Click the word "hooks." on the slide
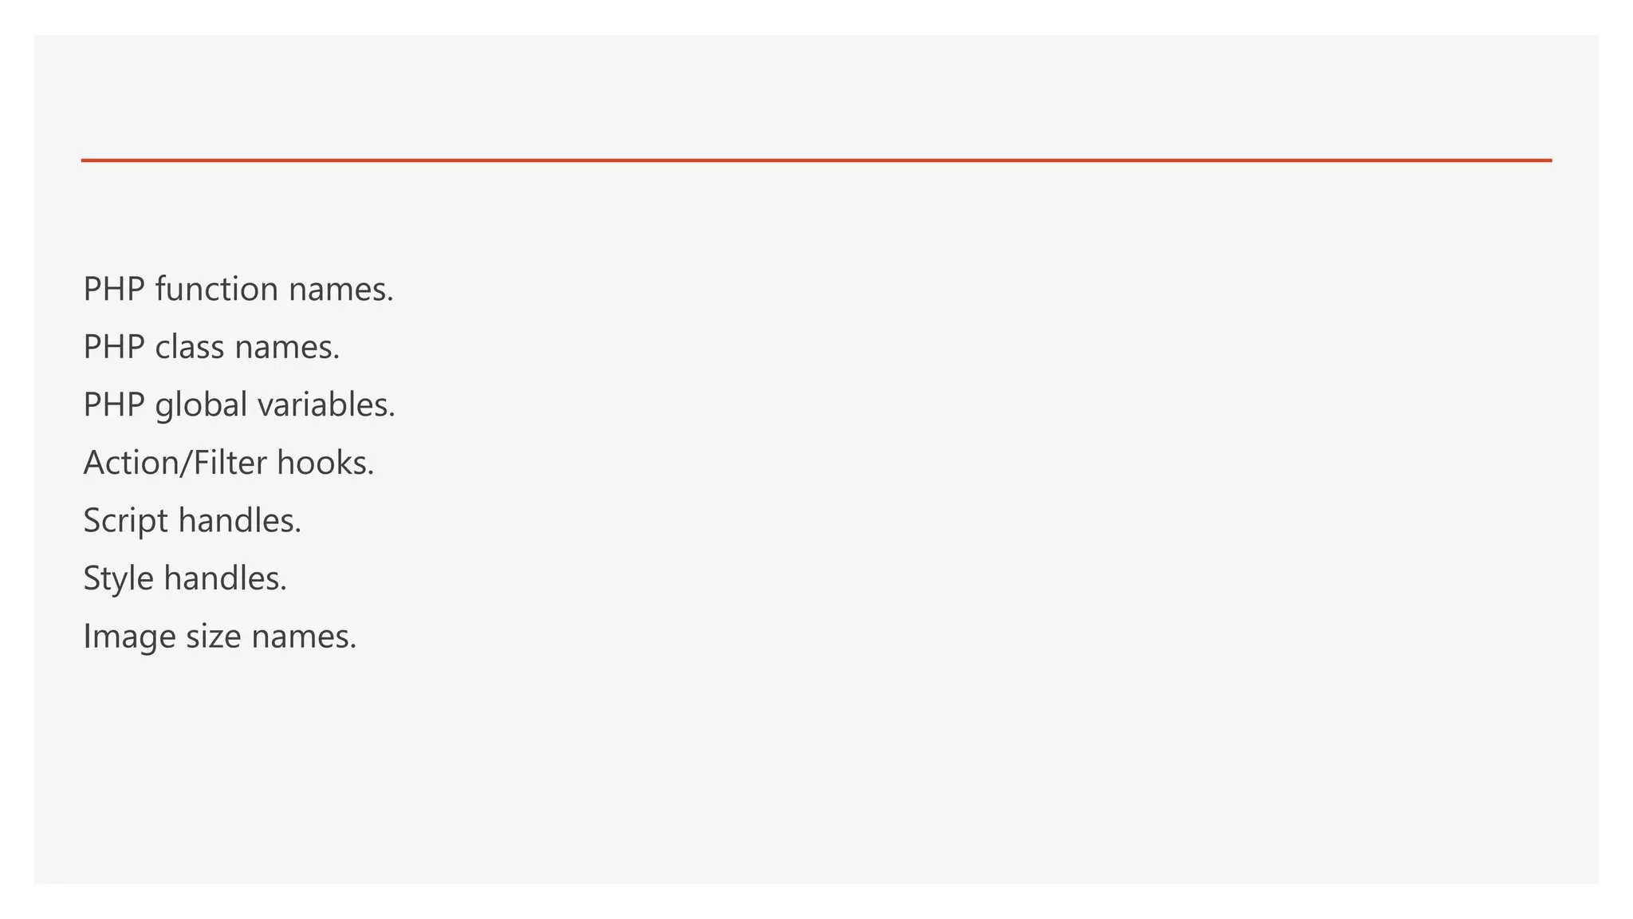Image resolution: width=1633 pixels, height=919 pixels. coord(325,463)
